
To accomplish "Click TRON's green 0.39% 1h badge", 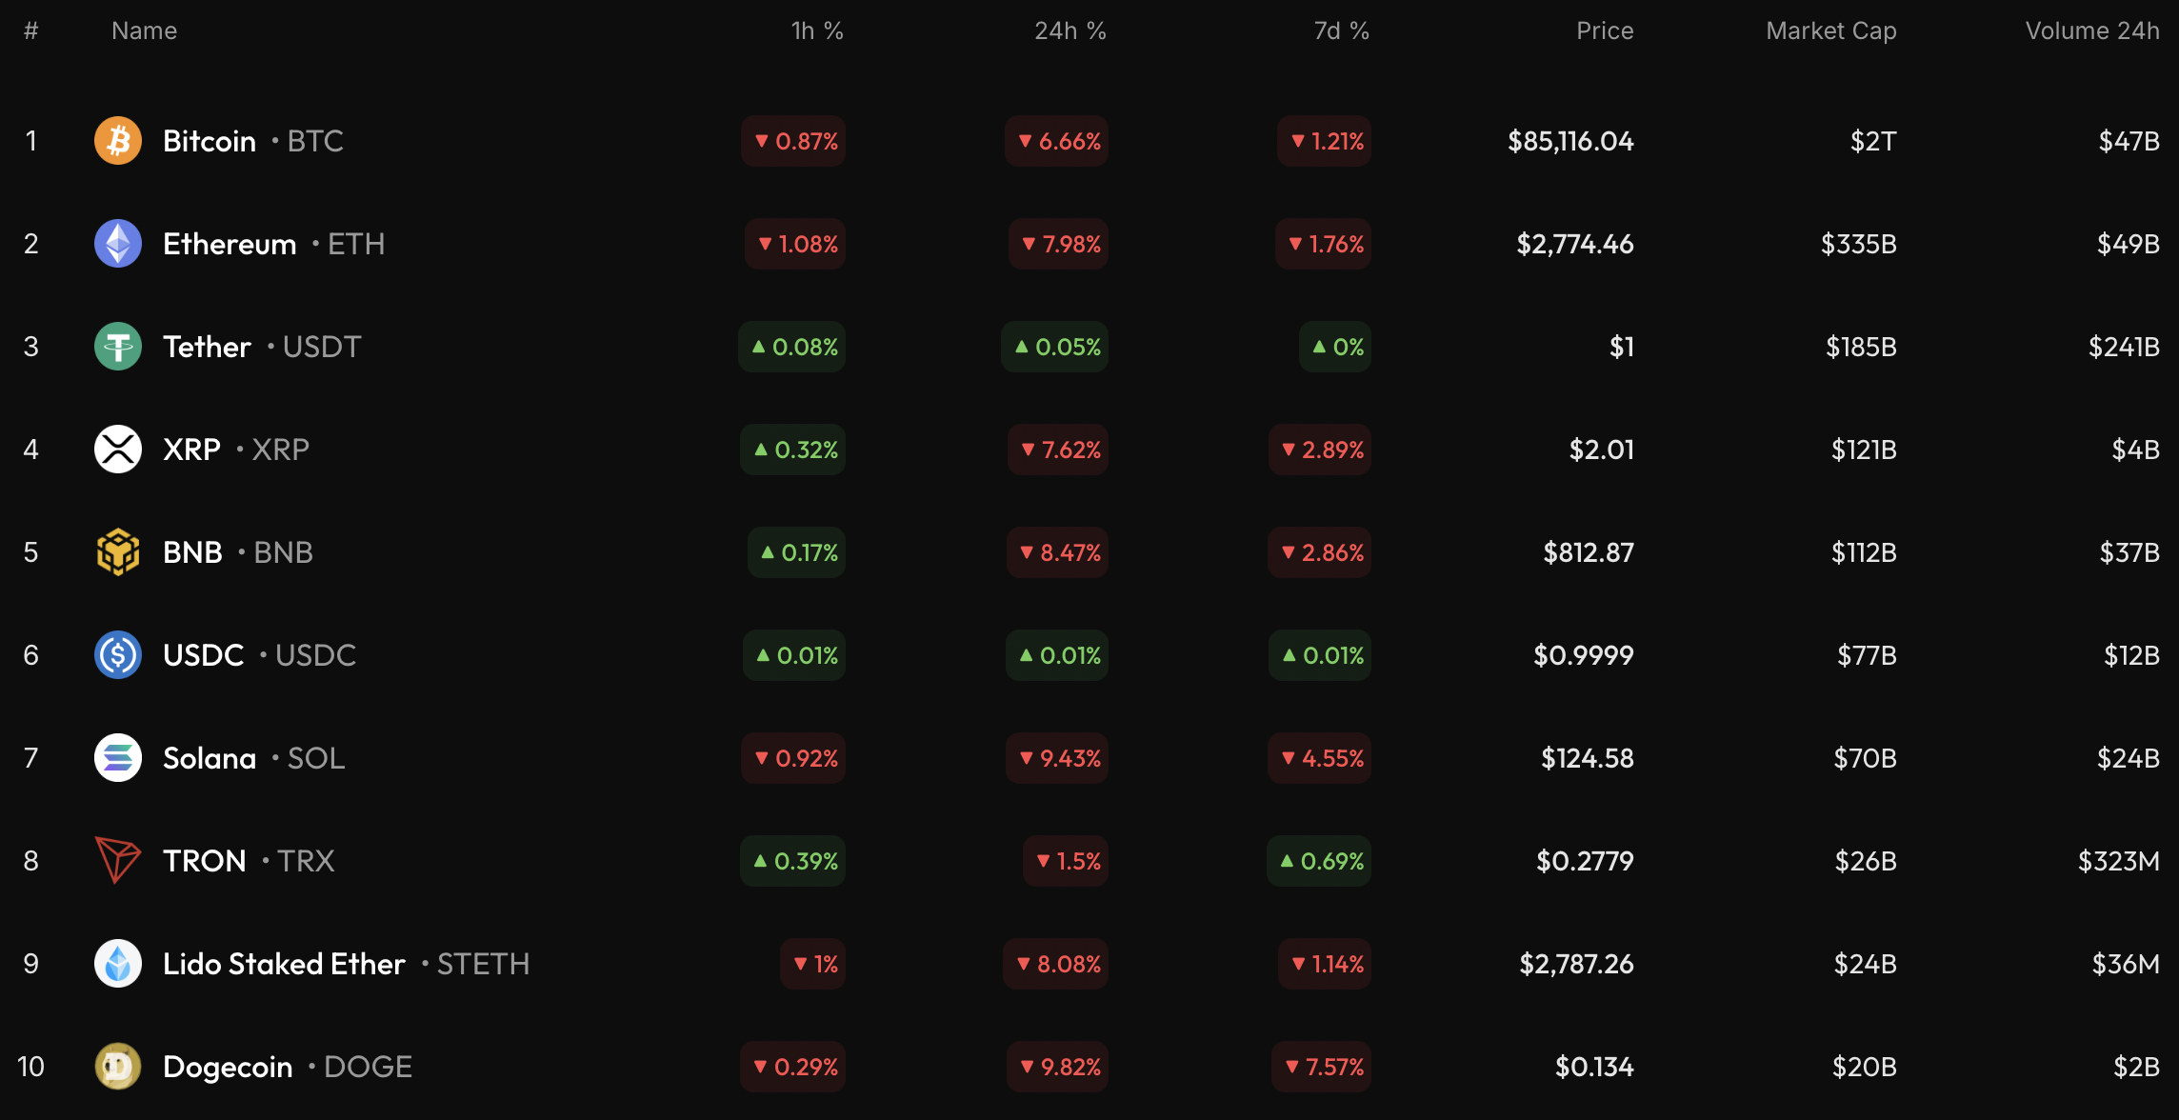I will [x=793, y=861].
